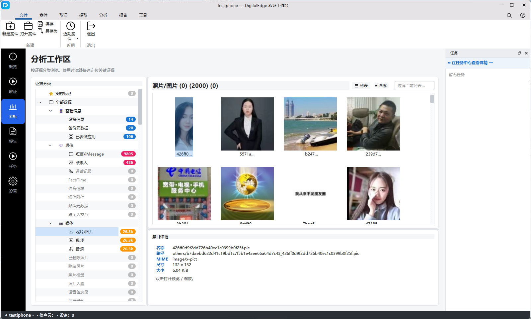Select 短信/iMessage tree item
The width and height of the screenshot is (531, 319).
87,154
